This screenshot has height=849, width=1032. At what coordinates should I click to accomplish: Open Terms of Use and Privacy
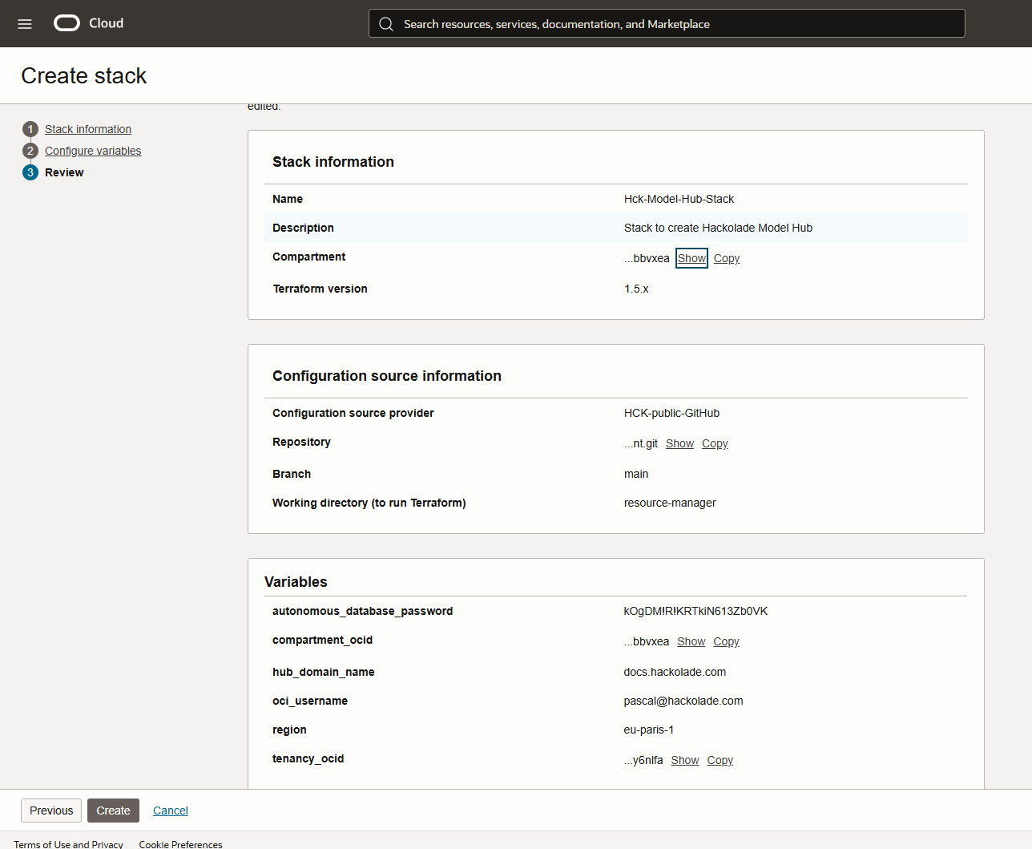click(68, 844)
